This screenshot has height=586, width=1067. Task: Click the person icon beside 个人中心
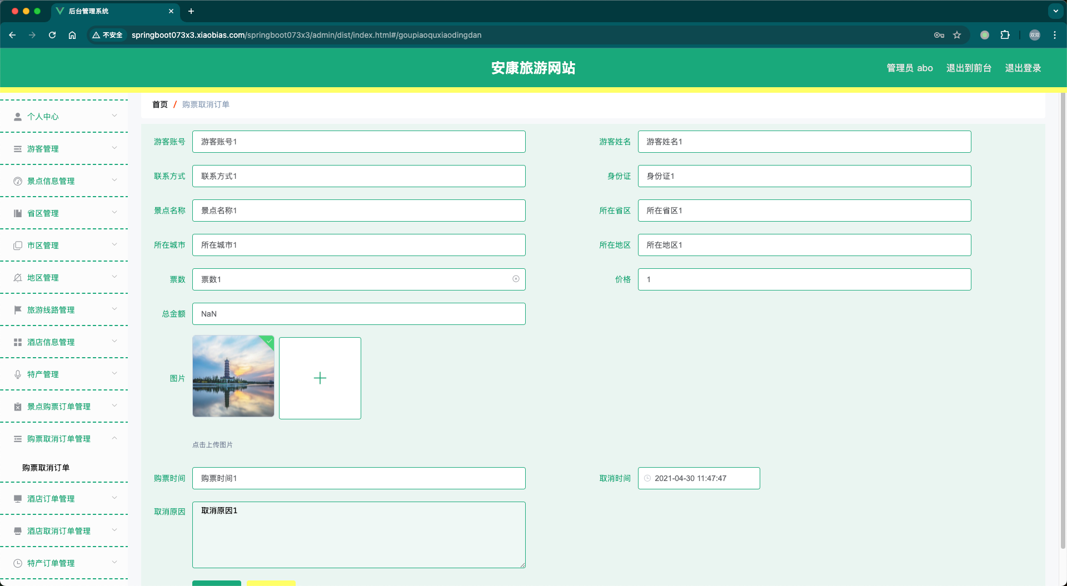(x=18, y=117)
